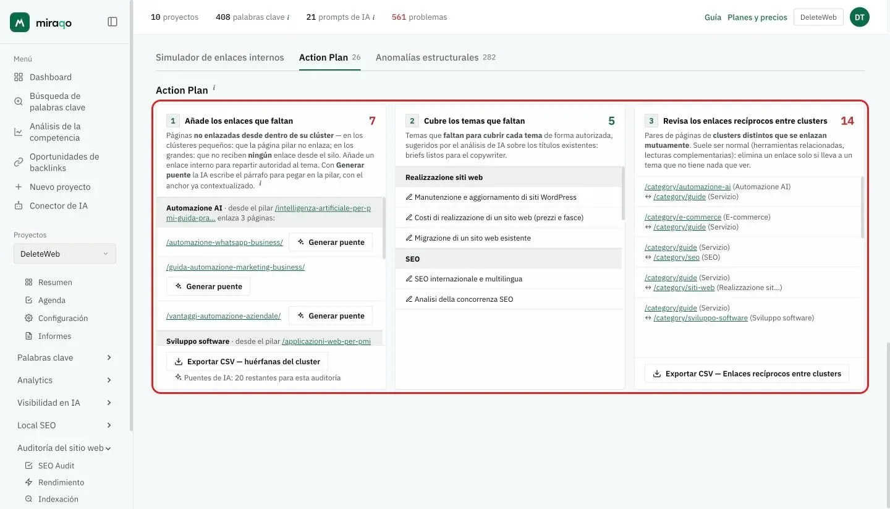Click the Oportunidades de backlinks link icon

18,162
